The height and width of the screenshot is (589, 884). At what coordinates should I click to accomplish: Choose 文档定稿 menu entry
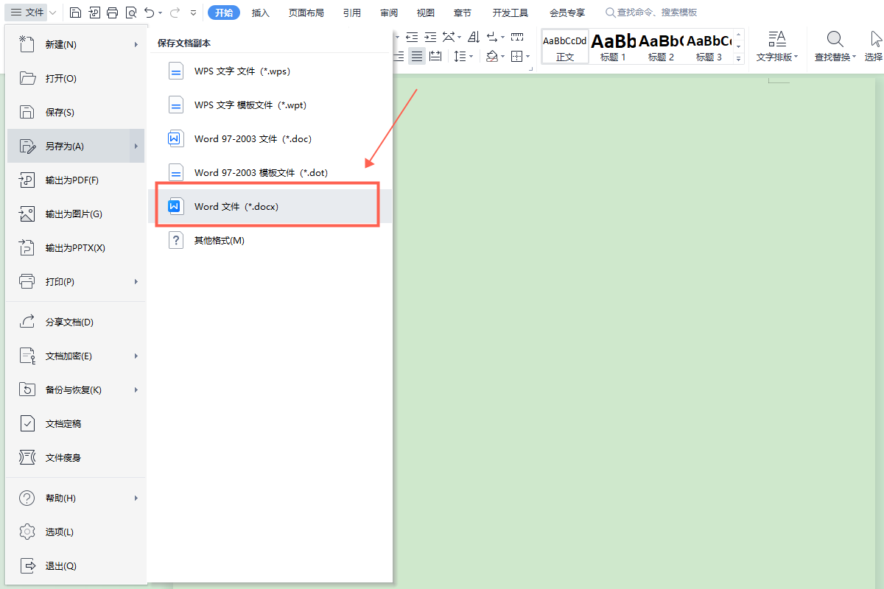76,423
